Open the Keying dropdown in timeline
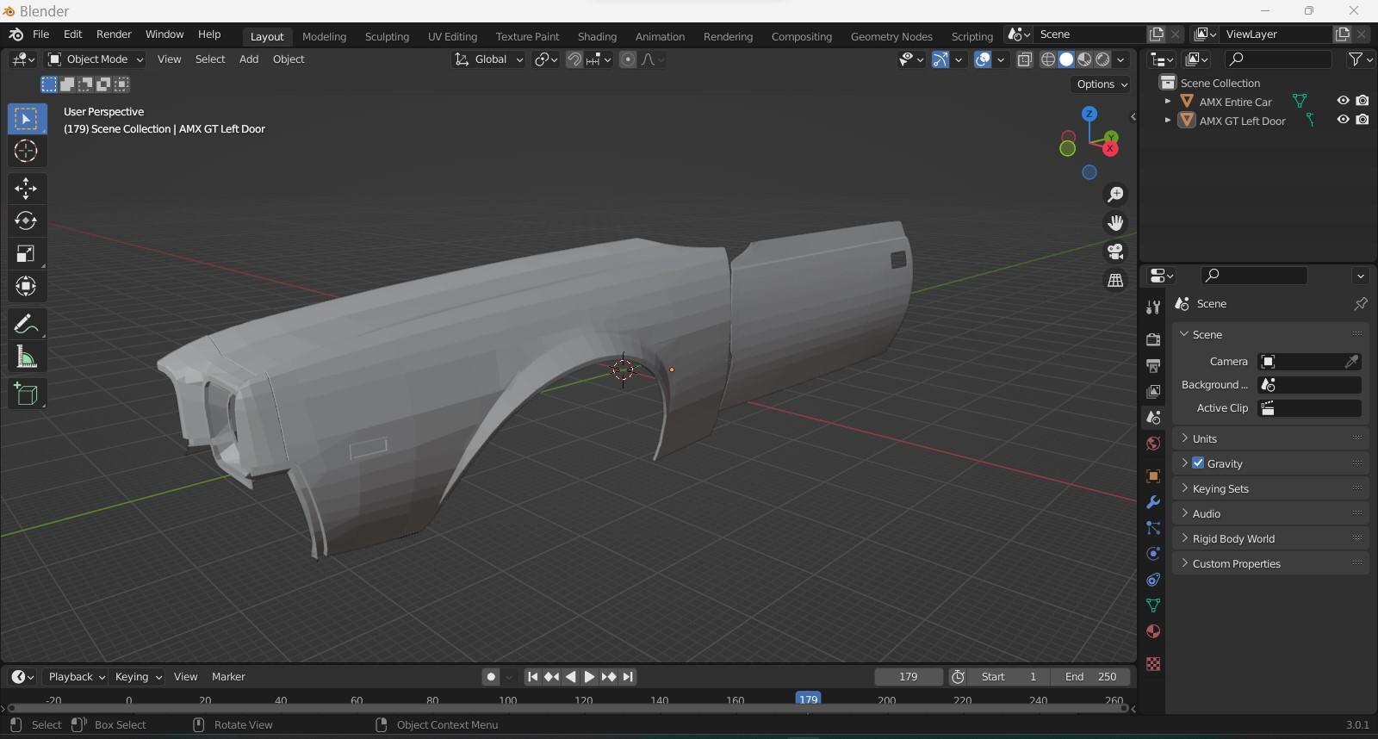 (x=138, y=677)
